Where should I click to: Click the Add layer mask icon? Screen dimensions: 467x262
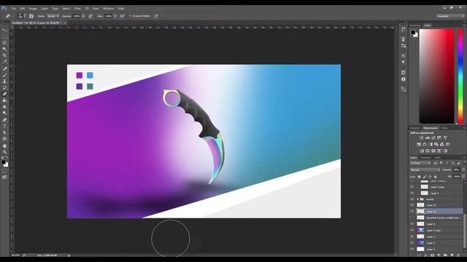432,255
